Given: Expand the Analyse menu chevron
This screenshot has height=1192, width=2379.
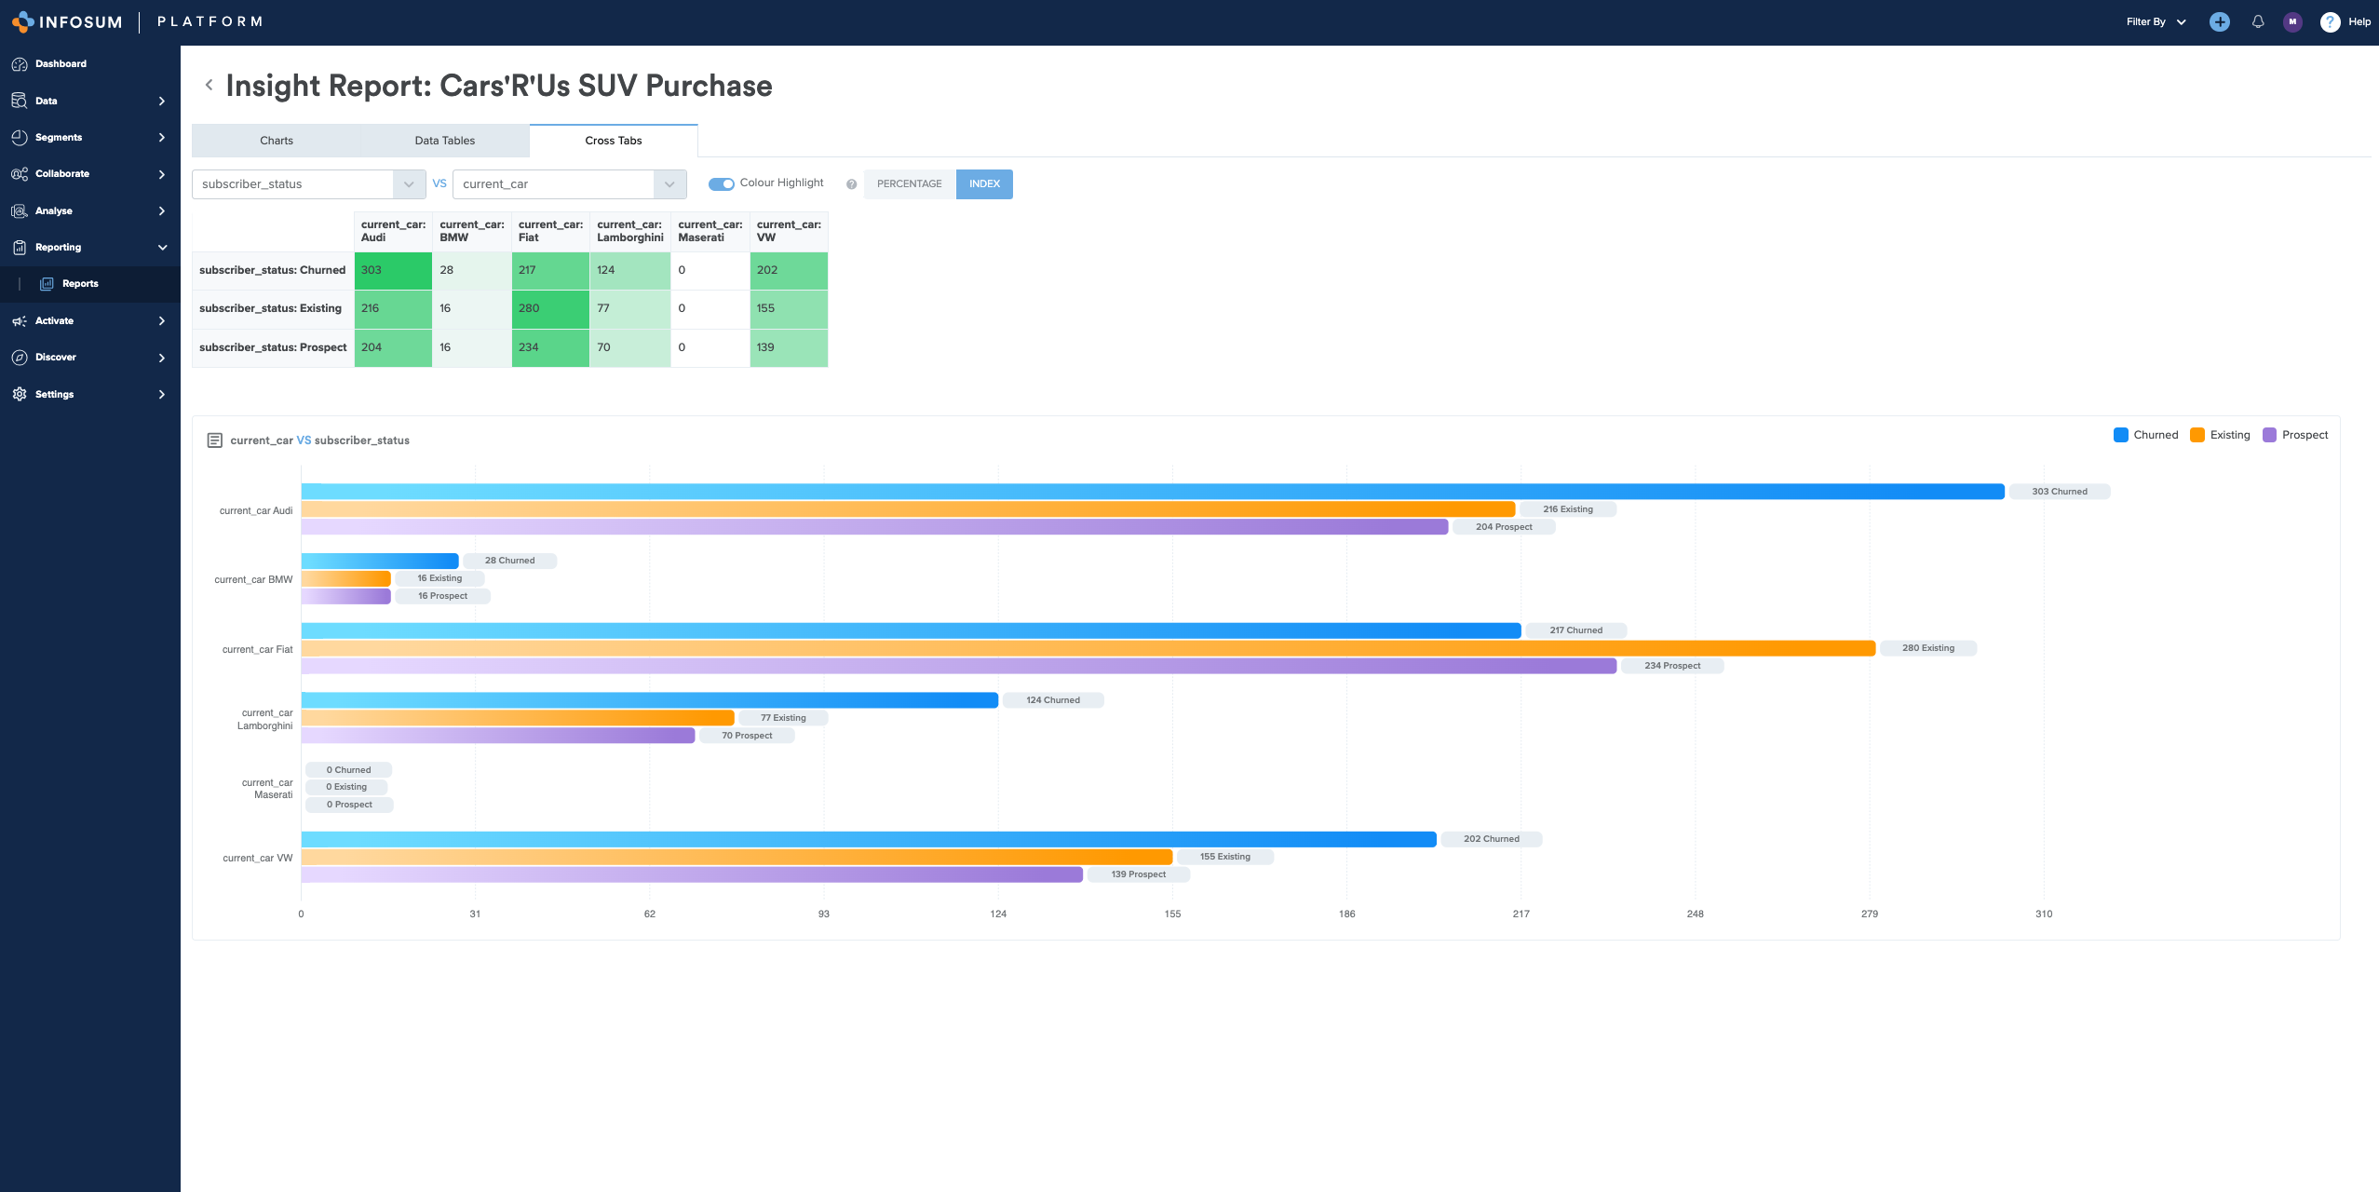Looking at the screenshot, I should 162,210.
